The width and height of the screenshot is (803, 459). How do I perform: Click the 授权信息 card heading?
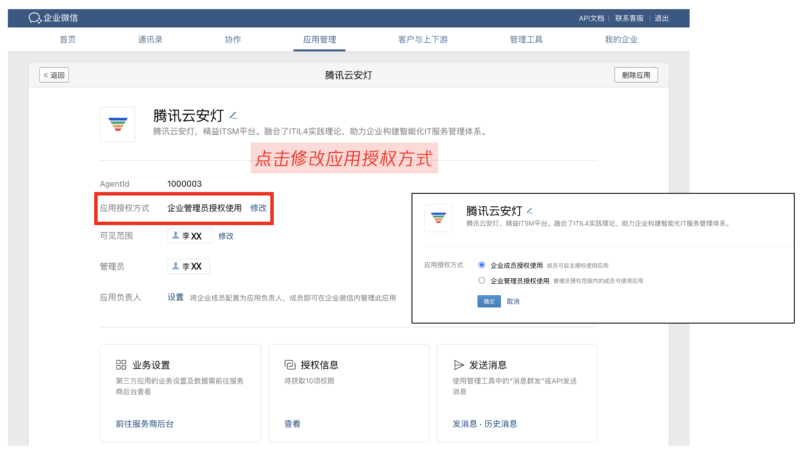[x=320, y=365]
